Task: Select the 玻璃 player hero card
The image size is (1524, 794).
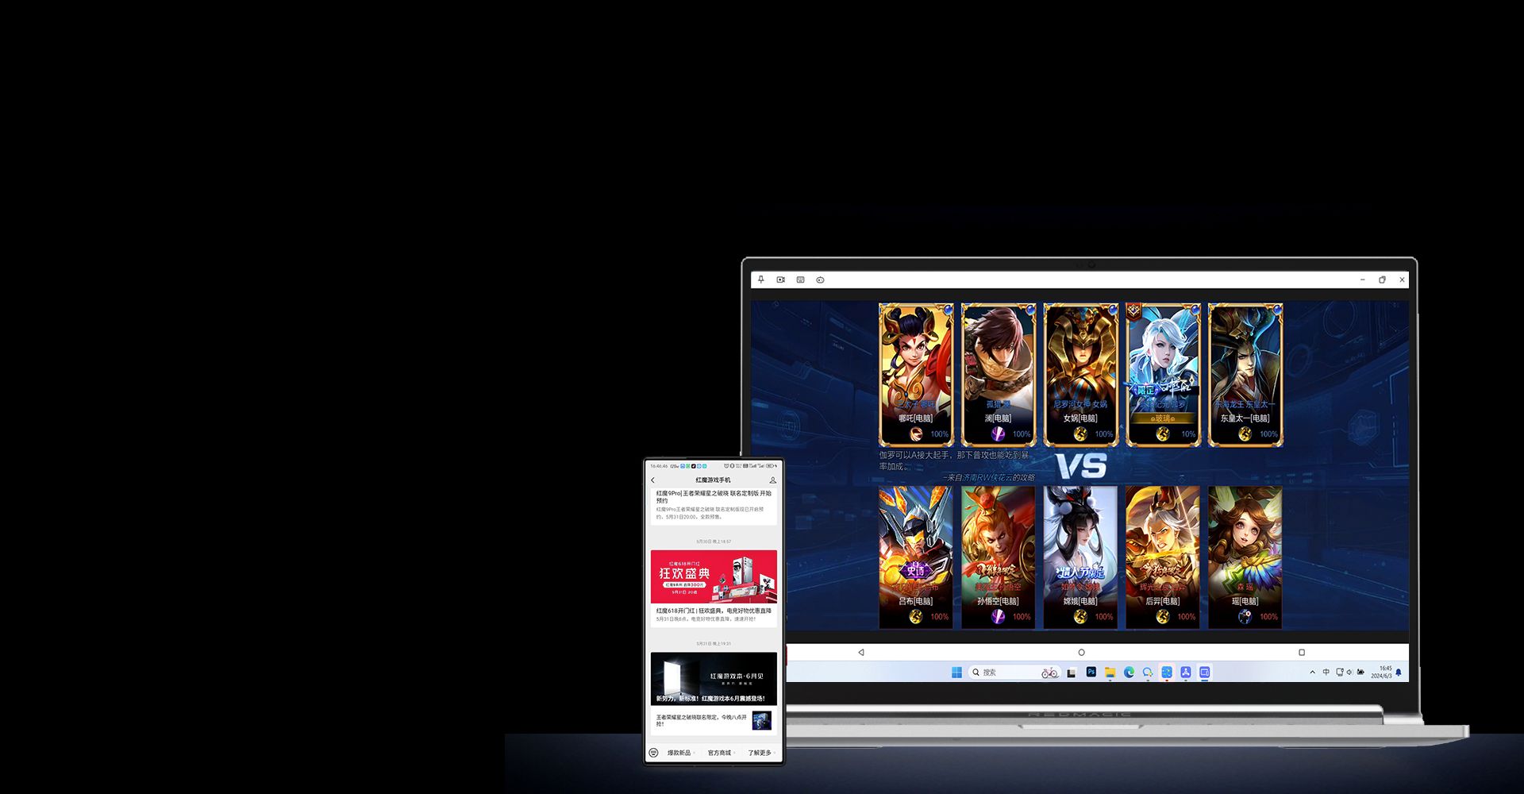Action: pos(1164,375)
